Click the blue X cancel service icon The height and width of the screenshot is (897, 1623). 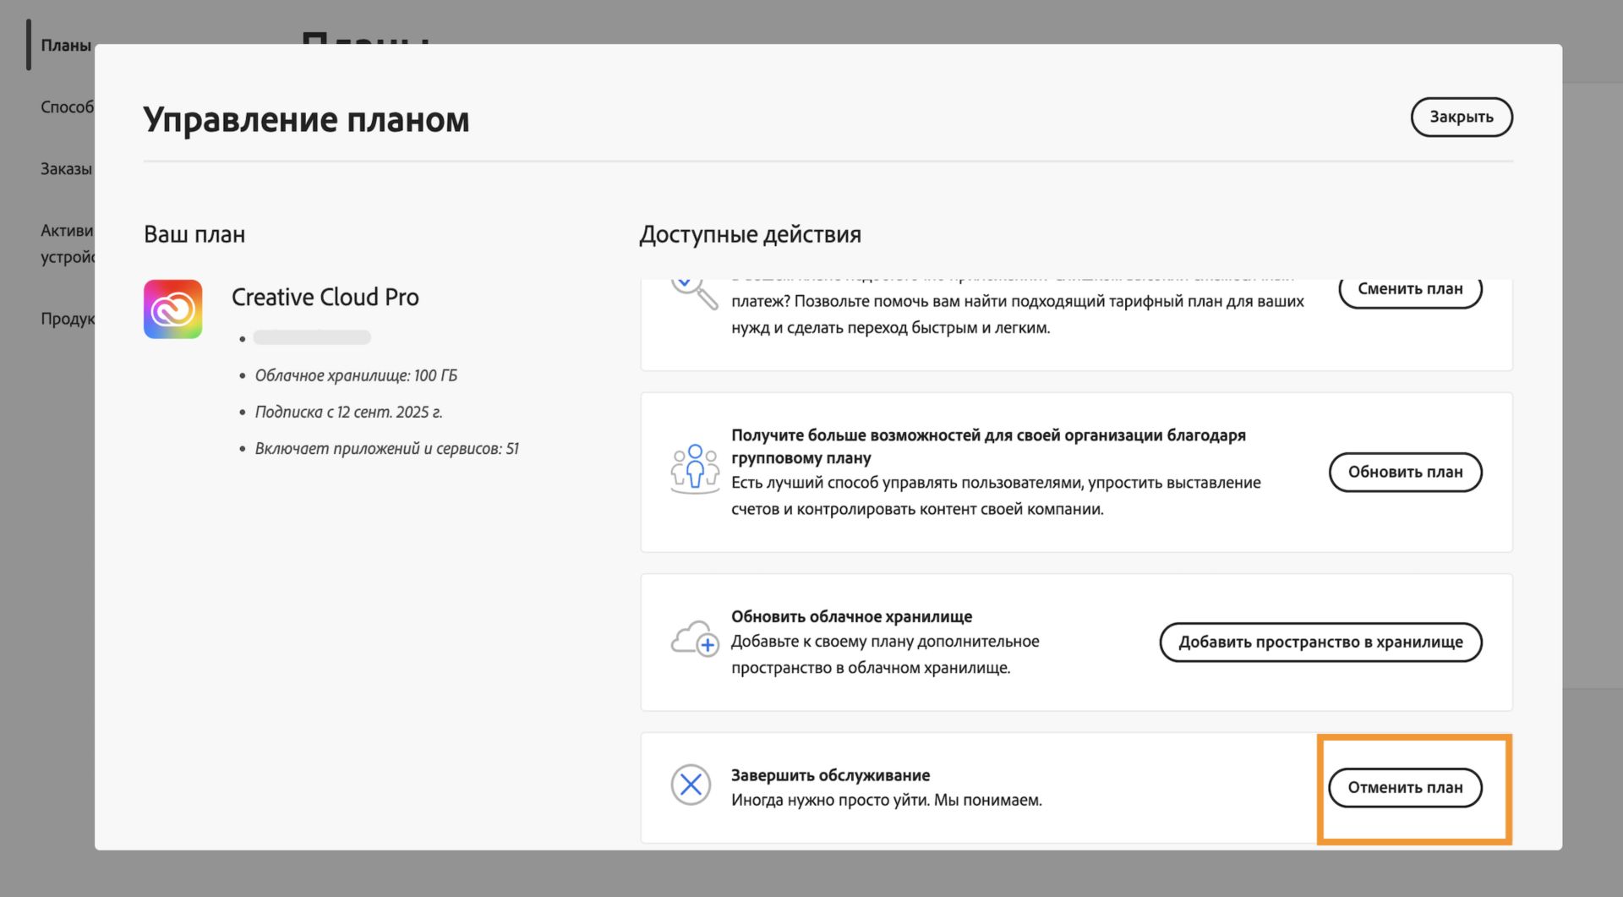coord(691,785)
